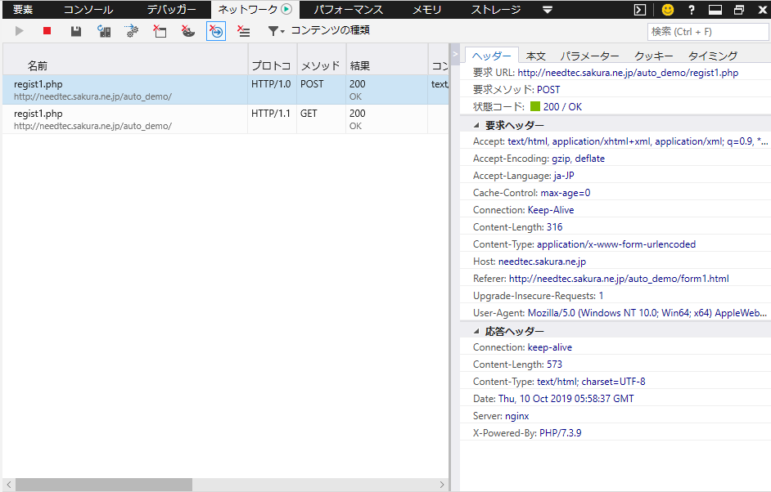The width and height of the screenshot is (771, 492).
Task: Show the 本文 details tab
Action: coord(536,56)
